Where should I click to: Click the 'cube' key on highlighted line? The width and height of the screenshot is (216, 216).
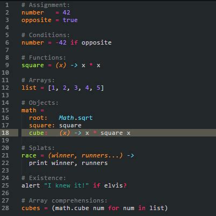(x=37, y=133)
